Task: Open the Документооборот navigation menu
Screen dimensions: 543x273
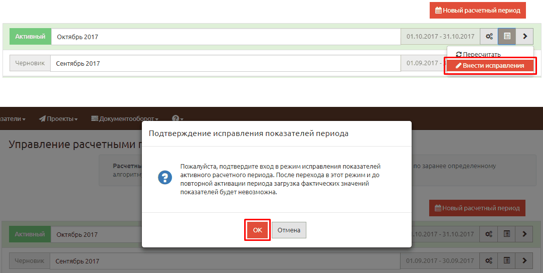Action: point(124,119)
